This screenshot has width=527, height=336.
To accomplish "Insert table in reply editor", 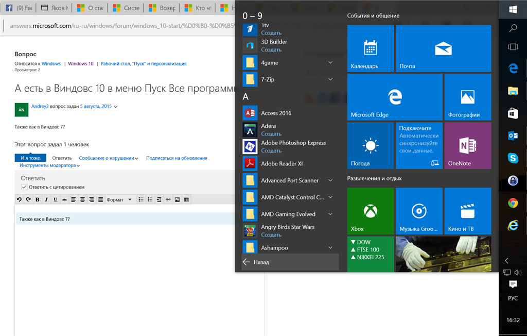I will tap(186, 199).
